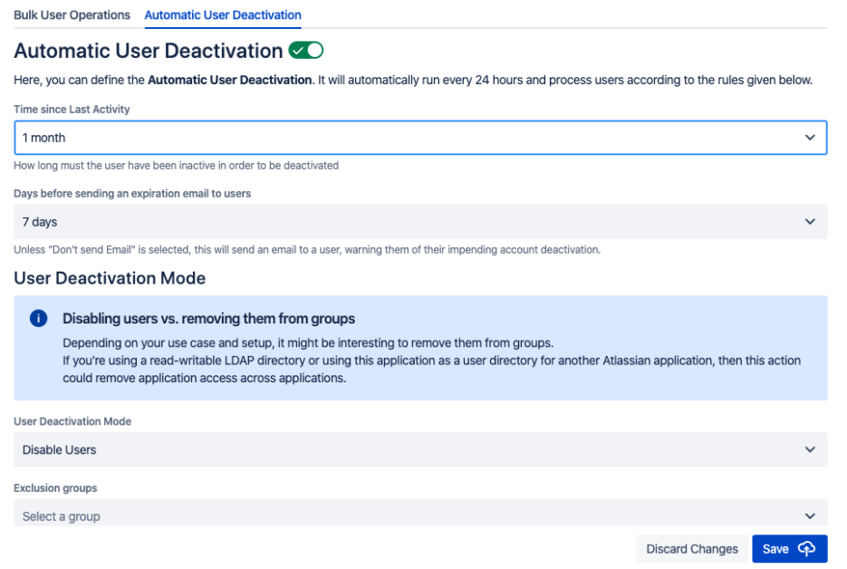This screenshot has height=569, width=847.
Task: Open the Time since Last Activity dropdown
Action: (x=420, y=138)
